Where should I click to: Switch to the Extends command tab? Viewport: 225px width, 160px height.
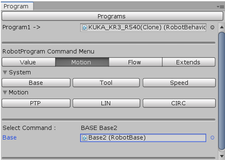point(189,62)
